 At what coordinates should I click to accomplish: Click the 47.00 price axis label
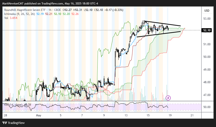pos(207,95)
